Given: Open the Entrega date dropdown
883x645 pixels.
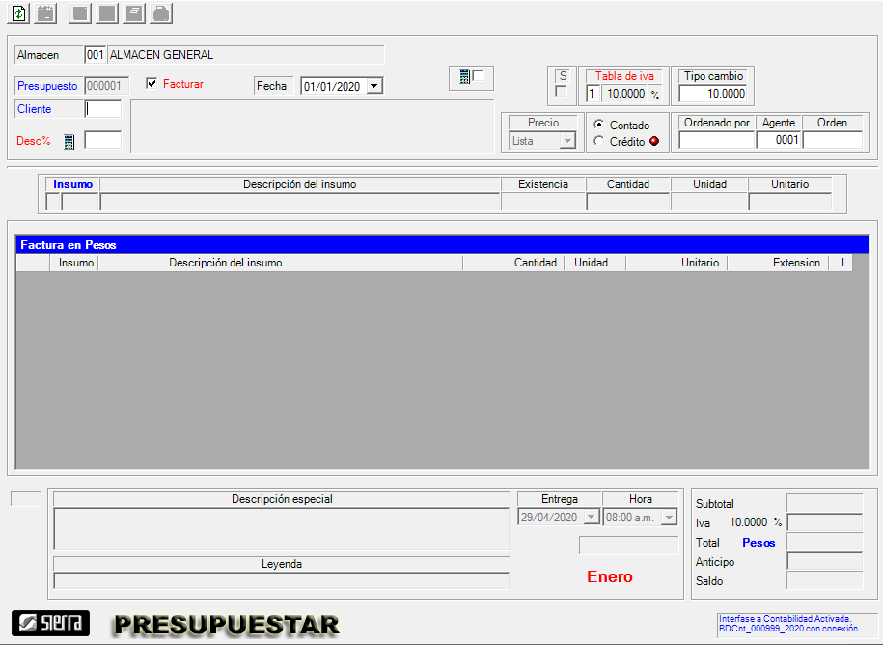Looking at the screenshot, I should tap(592, 518).
